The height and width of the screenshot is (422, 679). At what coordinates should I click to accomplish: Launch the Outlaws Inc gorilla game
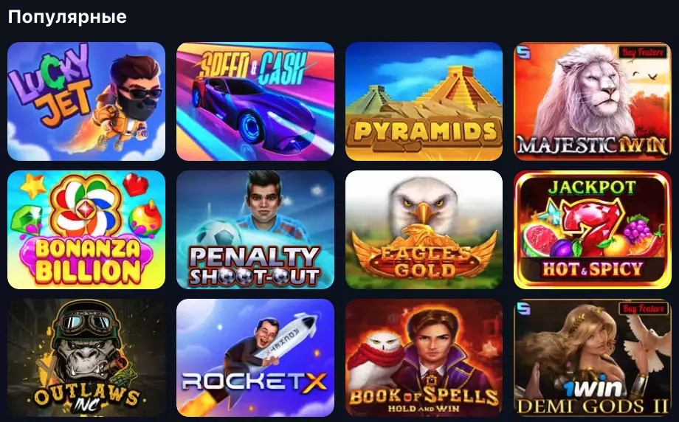86,358
